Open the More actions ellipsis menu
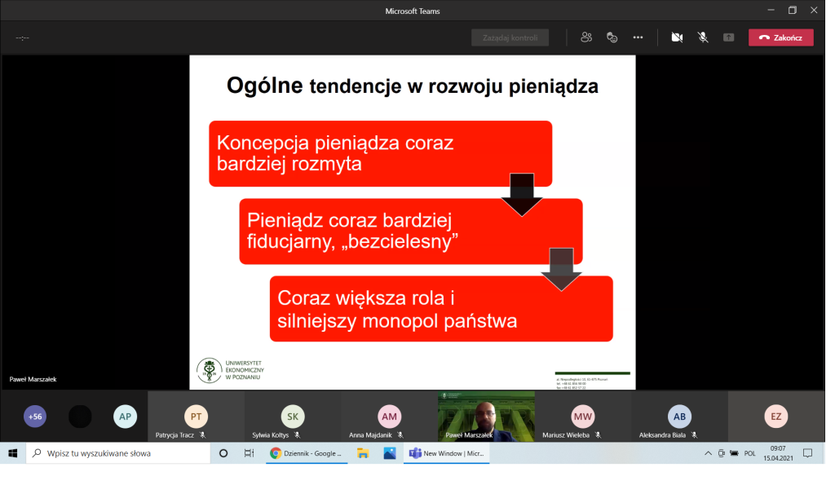Viewport: 835px width, 485px height. [638, 37]
